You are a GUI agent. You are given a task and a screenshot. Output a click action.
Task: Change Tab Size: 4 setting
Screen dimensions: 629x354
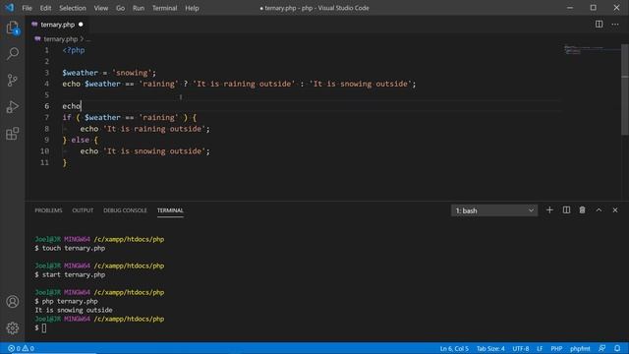(490, 348)
